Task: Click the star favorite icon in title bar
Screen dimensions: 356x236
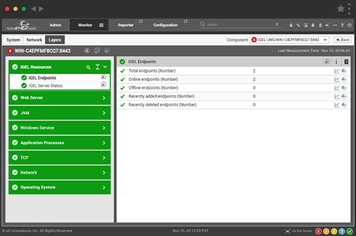Action: (341, 9)
